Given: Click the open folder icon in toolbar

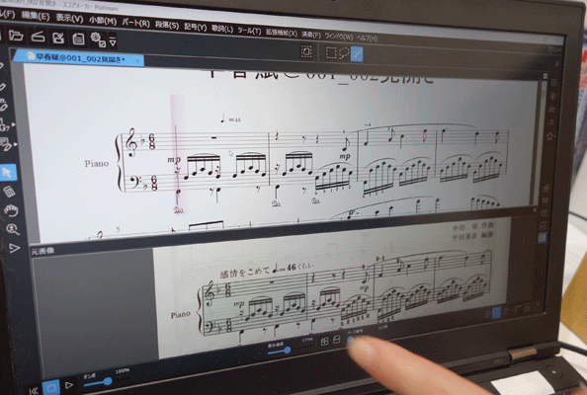Looking at the screenshot, I should (x=16, y=36).
